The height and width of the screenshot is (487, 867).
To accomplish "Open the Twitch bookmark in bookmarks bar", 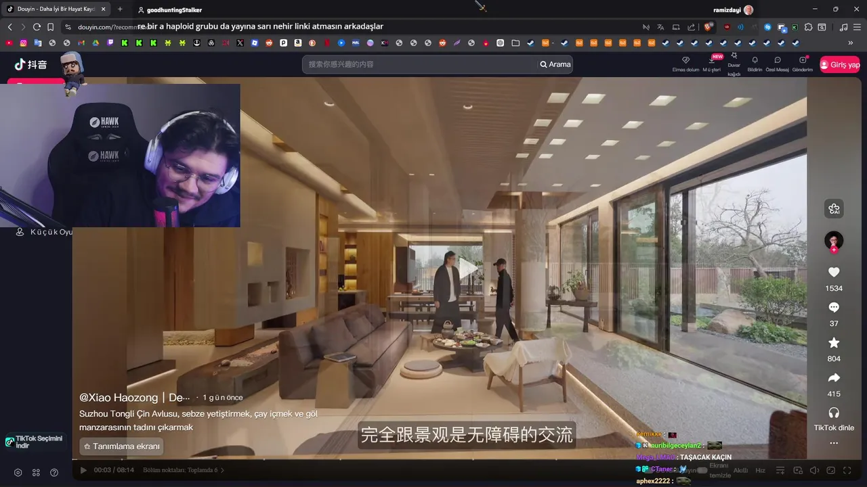I will tap(110, 43).
